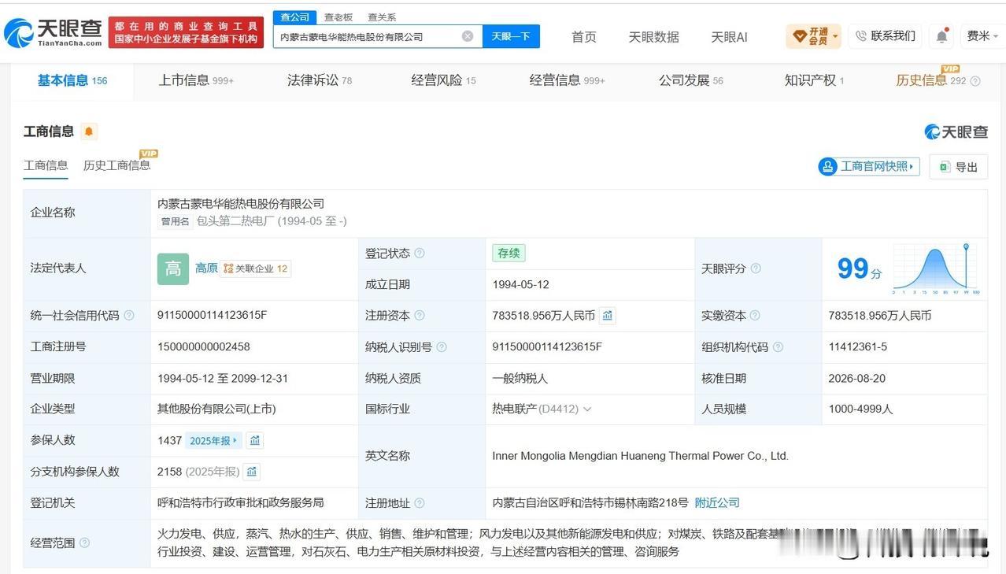Image resolution: width=1006 pixels, height=574 pixels.
Task: Click help icon beside 纳税人识别号
Action: pos(442,347)
